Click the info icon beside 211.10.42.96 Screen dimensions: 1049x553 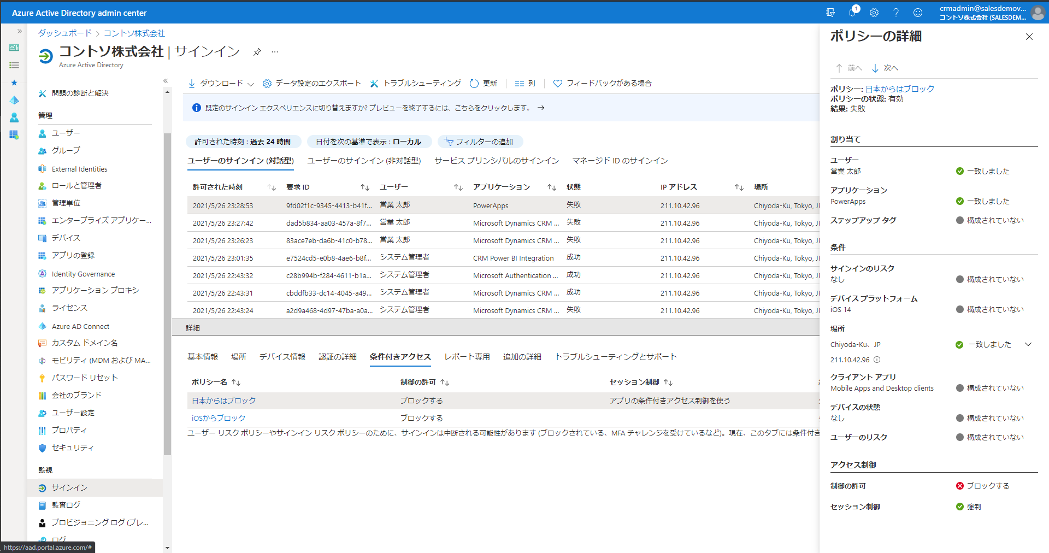(x=877, y=360)
